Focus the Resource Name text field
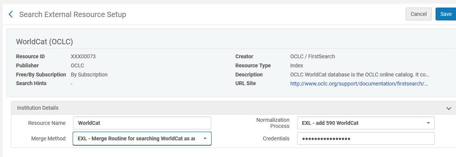456x157 pixels. [x=142, y=123]
